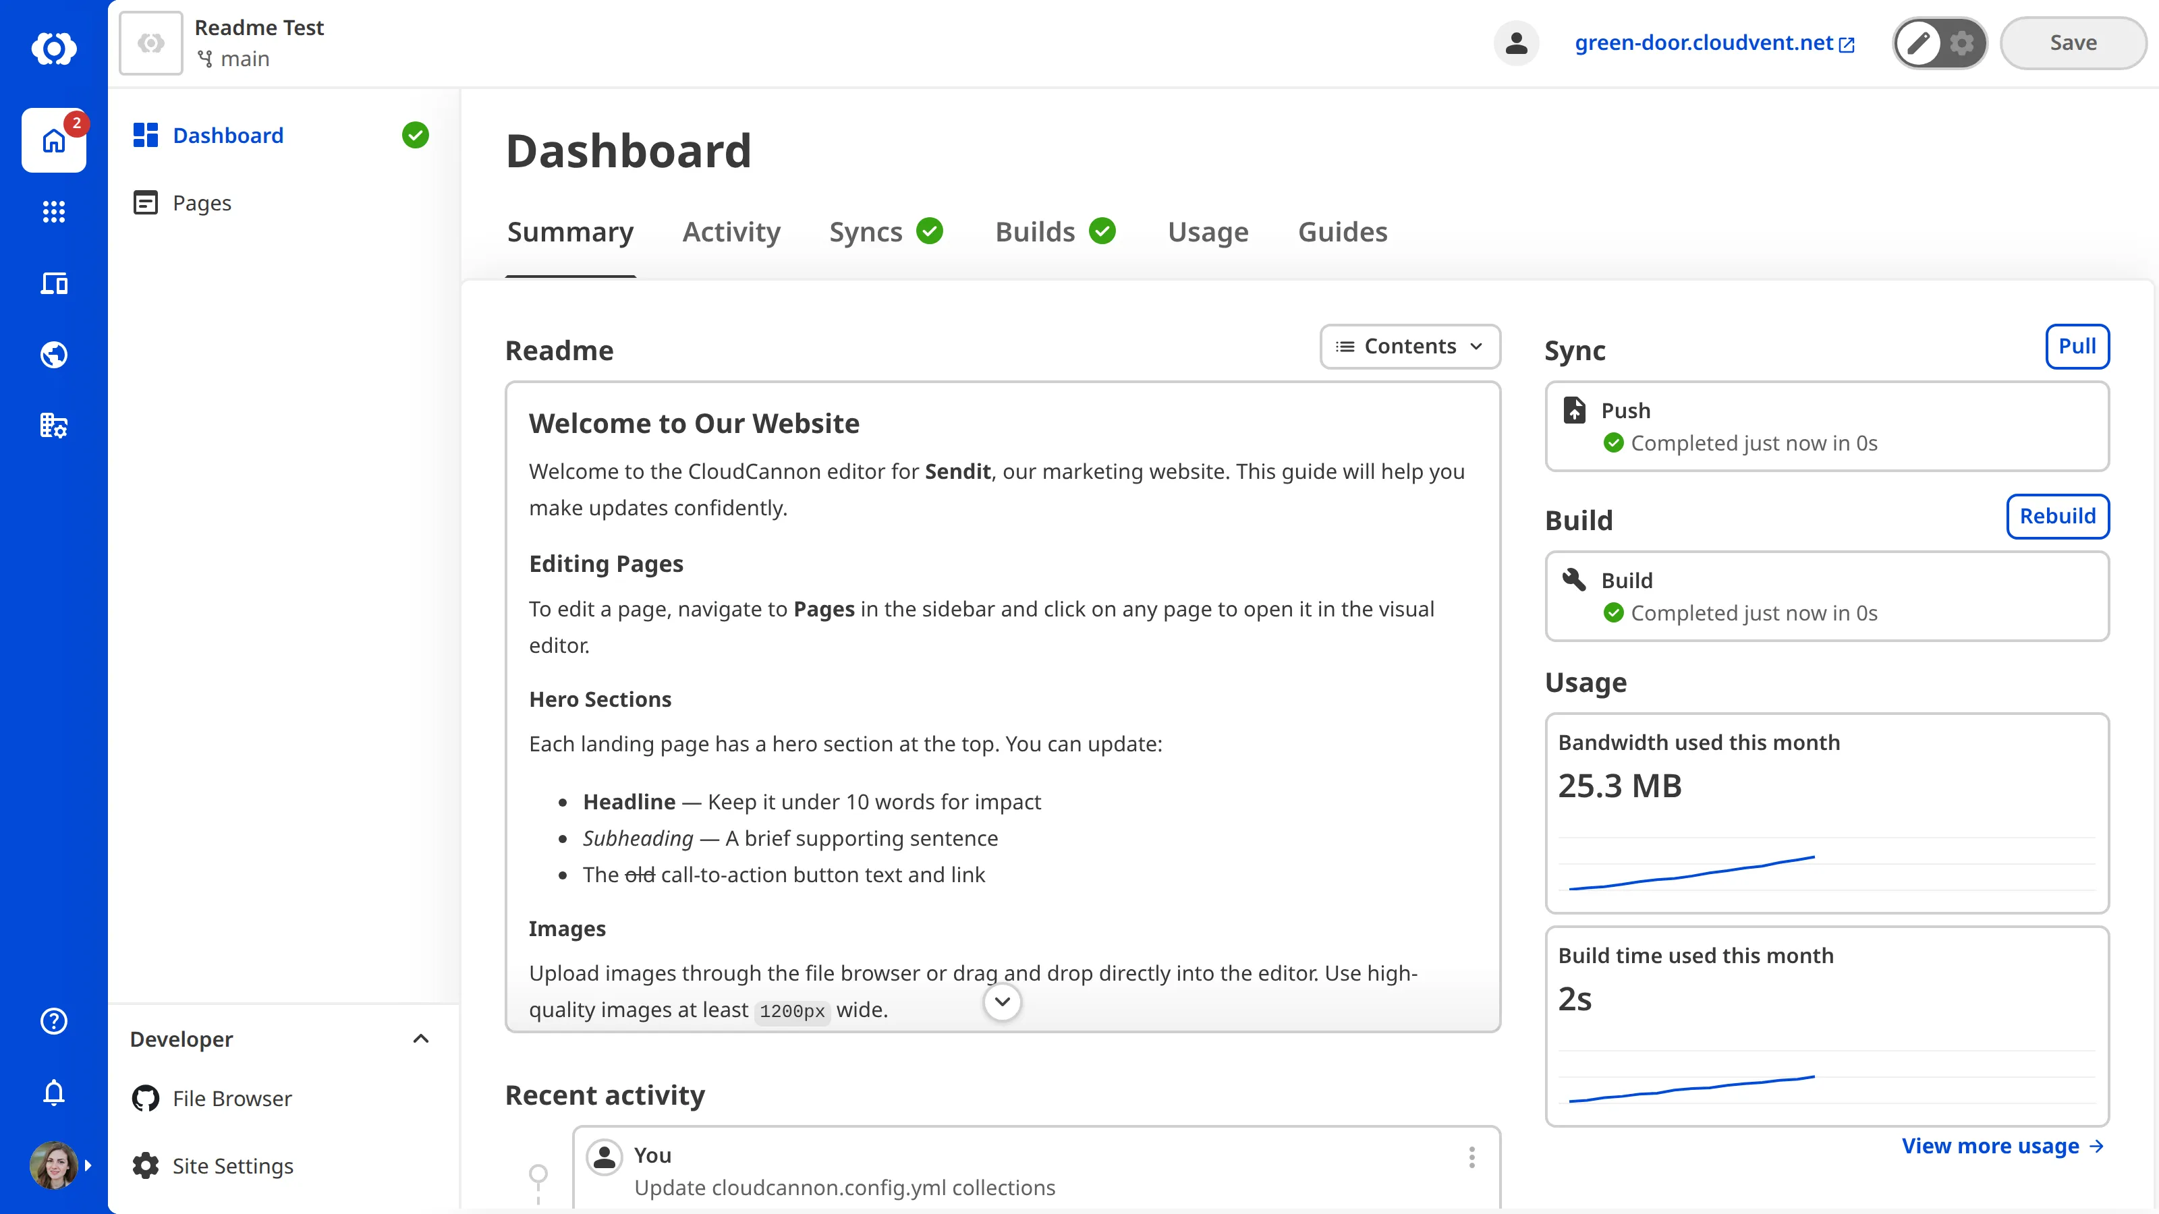Expand the Readme with the down chevron

[x=1001, y=1001]
